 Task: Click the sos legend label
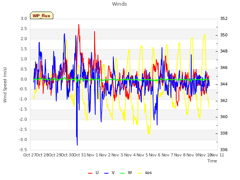point(148,172)
